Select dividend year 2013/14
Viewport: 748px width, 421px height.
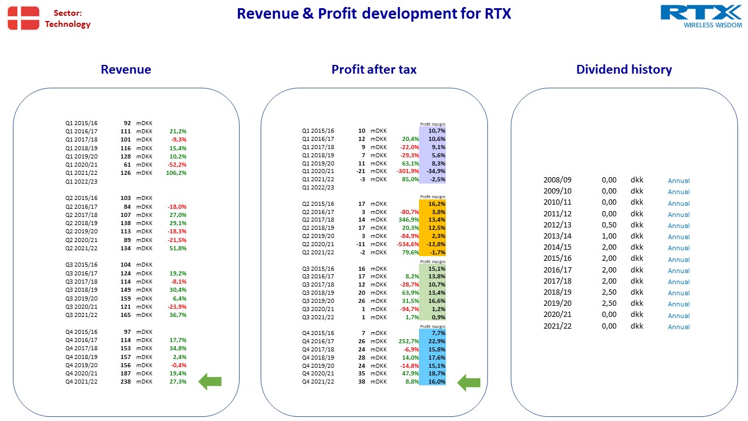(x=557, y=236)
